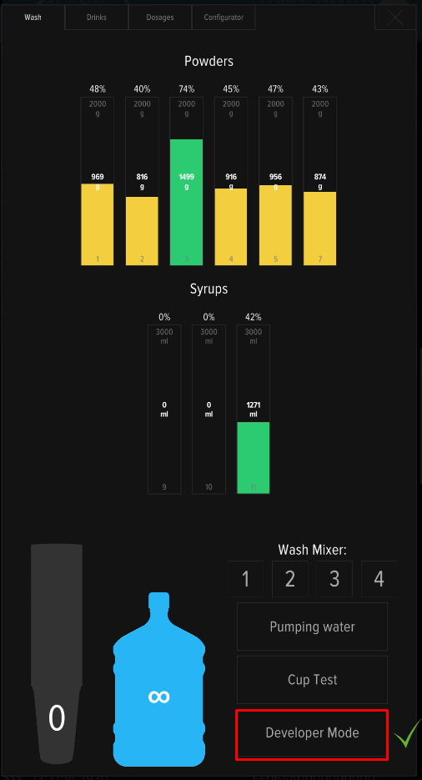Start Pumping water
Screen dimensions: 422x780
312,627
